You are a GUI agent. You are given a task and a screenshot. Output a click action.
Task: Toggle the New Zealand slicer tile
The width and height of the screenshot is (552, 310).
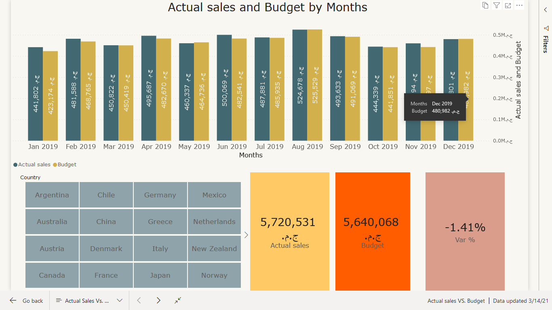point(214,249)
